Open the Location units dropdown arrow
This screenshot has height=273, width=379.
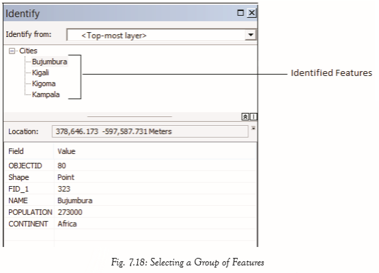253,128
